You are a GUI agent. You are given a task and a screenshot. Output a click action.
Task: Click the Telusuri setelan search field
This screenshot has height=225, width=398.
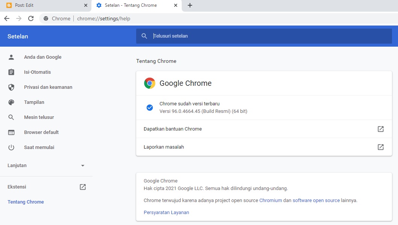226,36
